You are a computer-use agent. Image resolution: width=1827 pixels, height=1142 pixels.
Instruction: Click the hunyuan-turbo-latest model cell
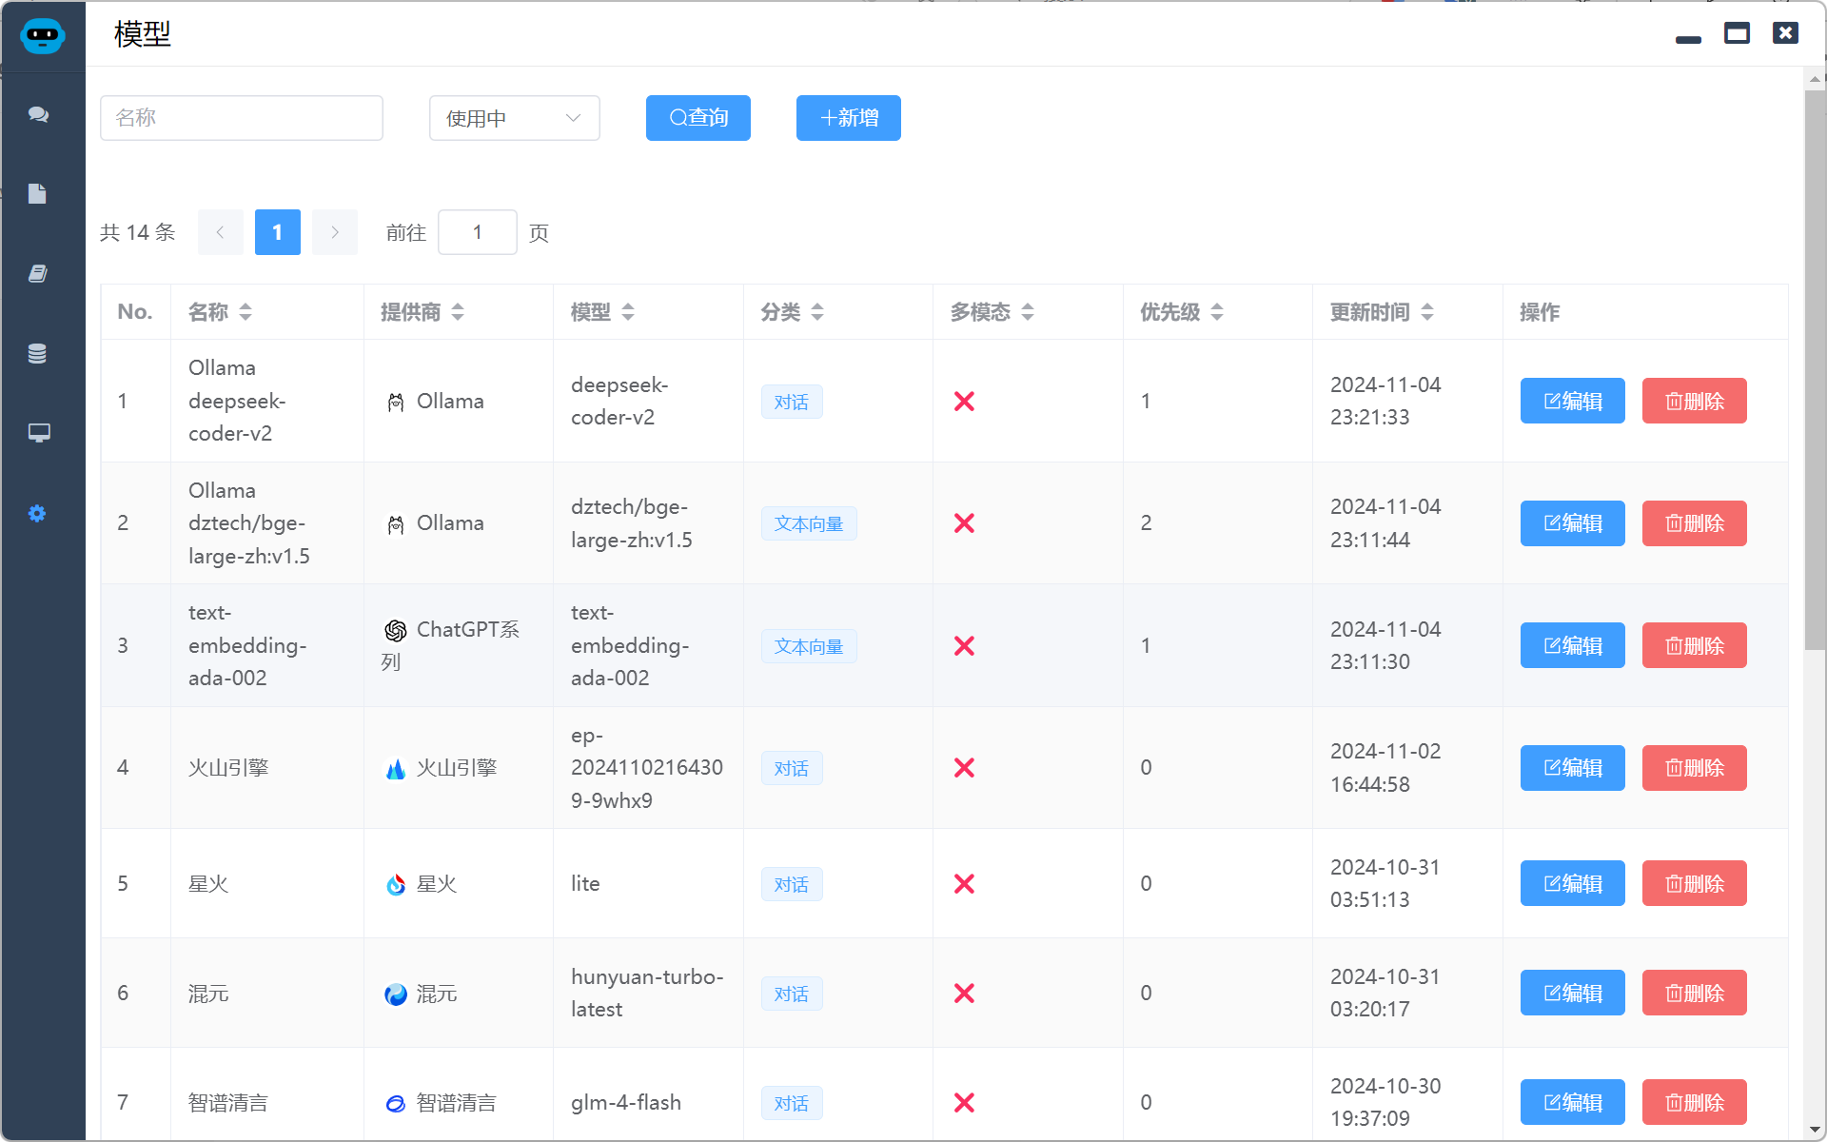[x=647, y=993]
